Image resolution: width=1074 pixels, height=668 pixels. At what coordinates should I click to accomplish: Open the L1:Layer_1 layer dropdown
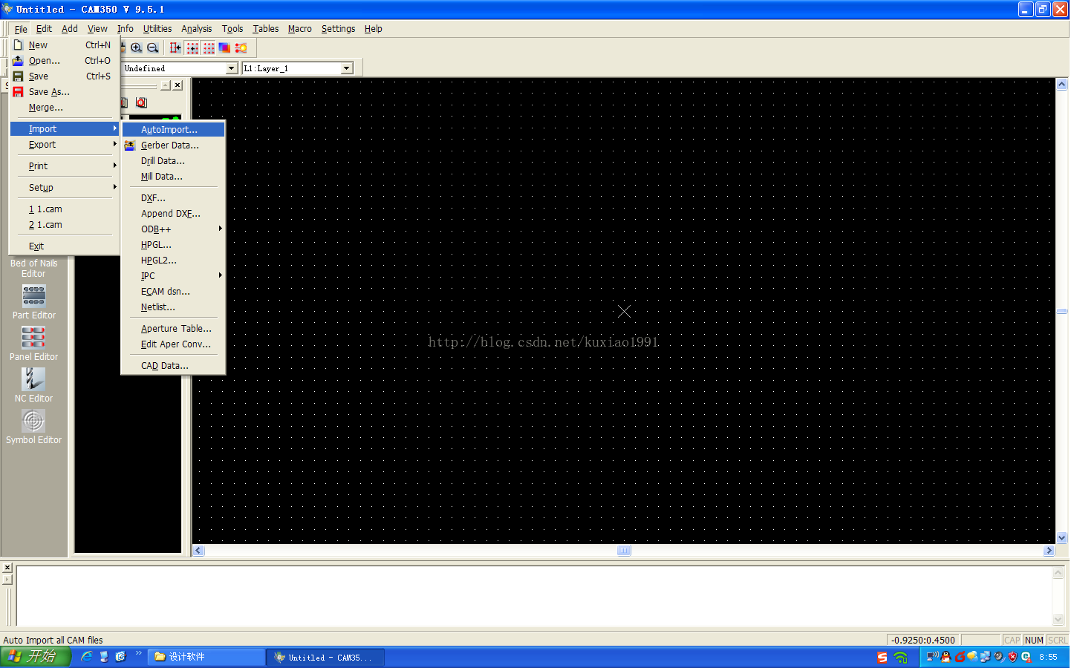click(346, 68)
